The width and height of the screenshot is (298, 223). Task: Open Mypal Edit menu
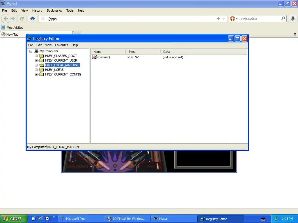point(14,10)
